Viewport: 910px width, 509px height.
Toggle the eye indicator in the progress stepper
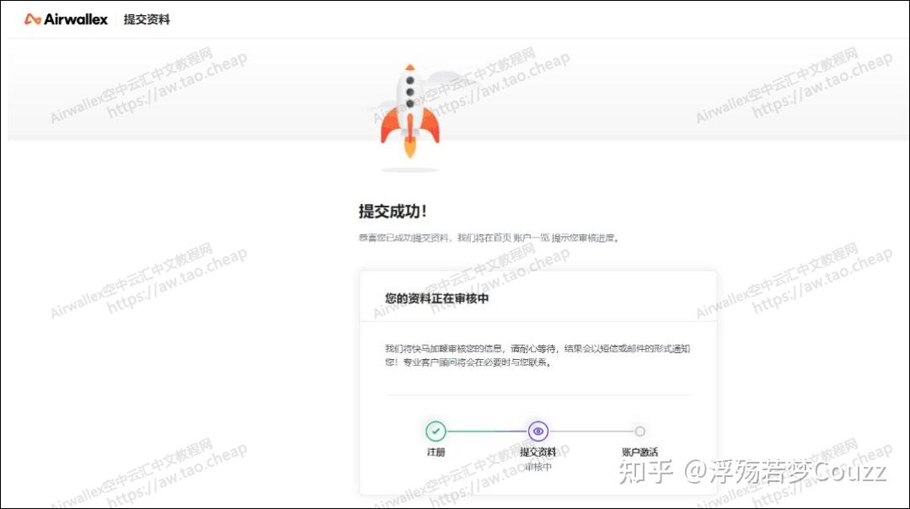pyautogui.click(x=538, y=431)
